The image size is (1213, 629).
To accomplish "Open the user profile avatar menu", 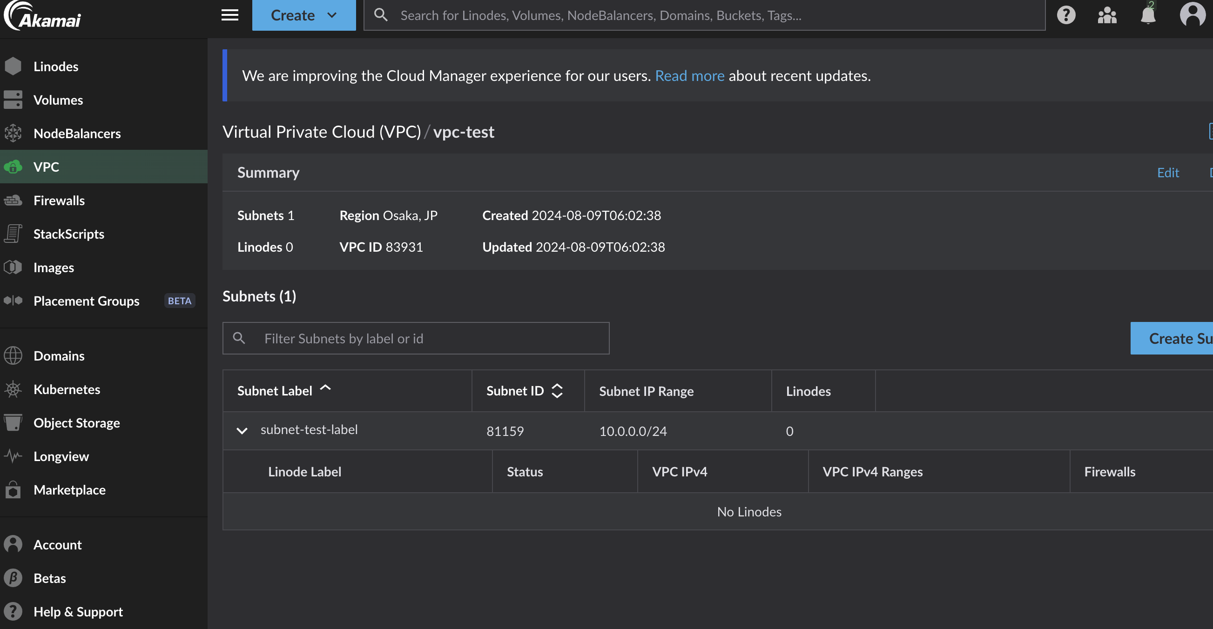I will pos(1192,15).
